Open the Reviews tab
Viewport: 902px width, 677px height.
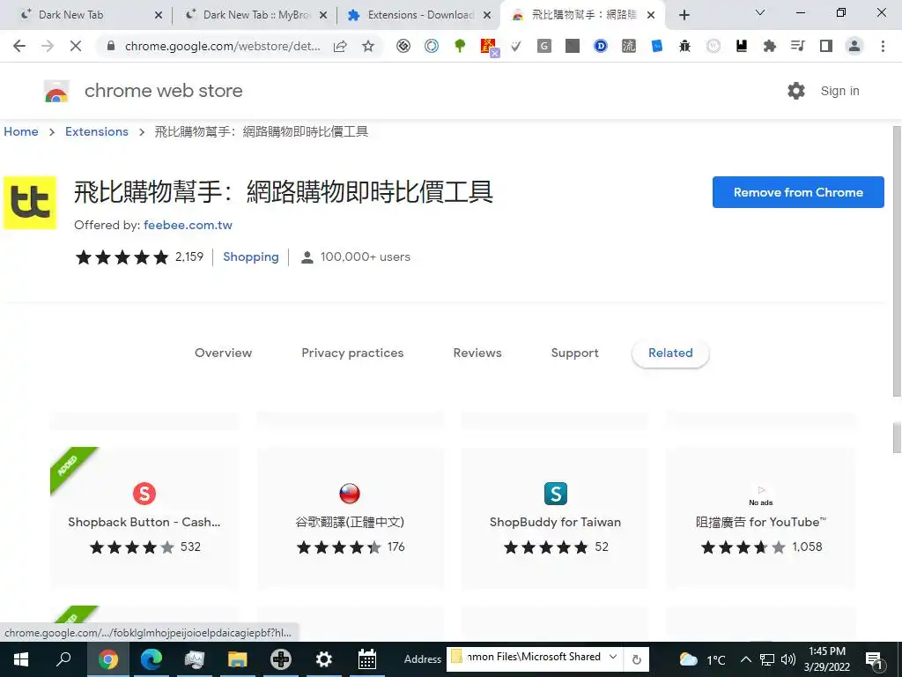coord(477,353)
